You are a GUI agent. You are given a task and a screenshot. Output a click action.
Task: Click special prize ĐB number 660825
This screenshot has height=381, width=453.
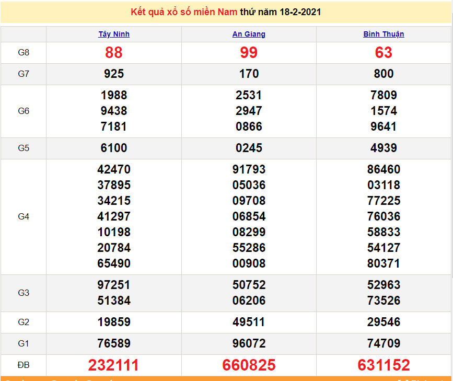(x=248, y=365)
